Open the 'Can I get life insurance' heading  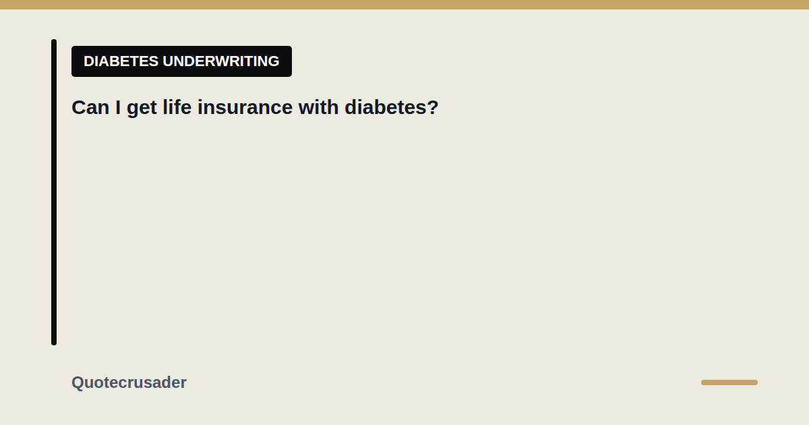255,108
